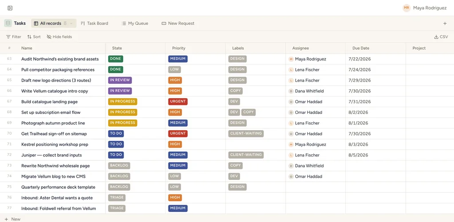Viewport: 454px width, 222px height.
Task: Click the State column header
Action: [x=117, y=48]
